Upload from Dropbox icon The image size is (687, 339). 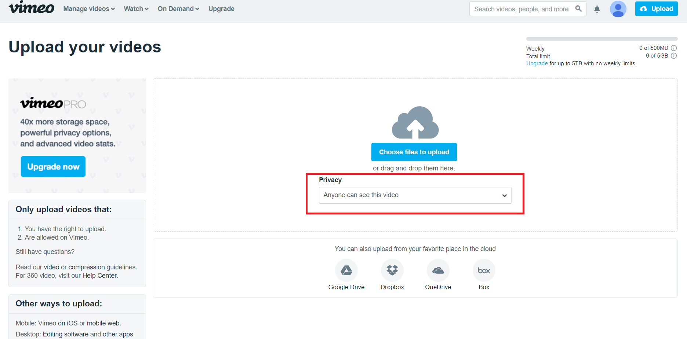(x=392, y=270)
